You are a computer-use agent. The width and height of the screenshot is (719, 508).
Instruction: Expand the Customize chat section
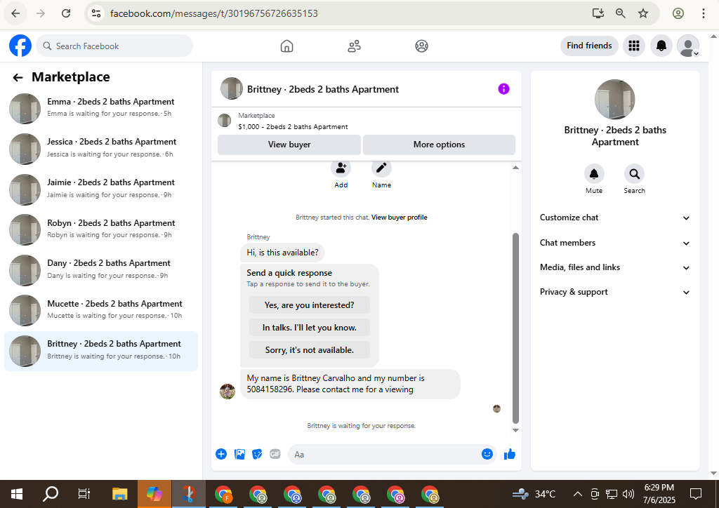click(615, 218)
